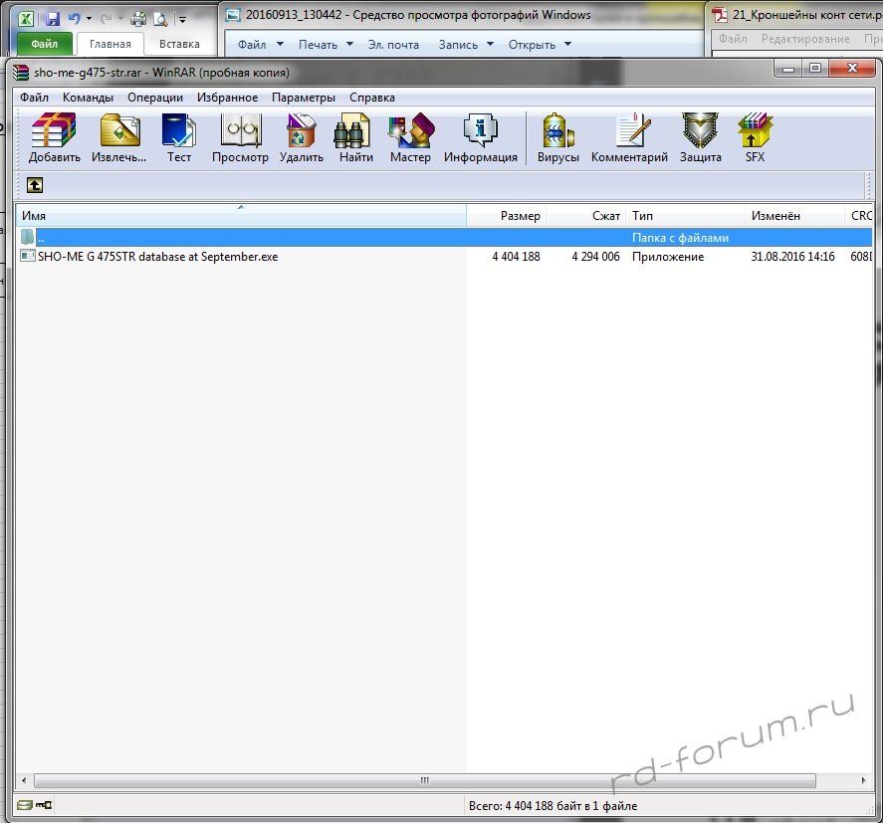Expand the Открыть dropdown in Photo Viewer

click(567, 44)
